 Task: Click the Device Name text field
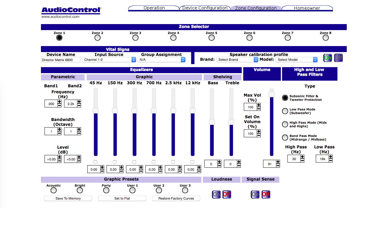point(61,60)
